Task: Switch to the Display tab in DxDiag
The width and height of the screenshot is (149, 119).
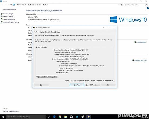Action: click(x=42, y=32)
